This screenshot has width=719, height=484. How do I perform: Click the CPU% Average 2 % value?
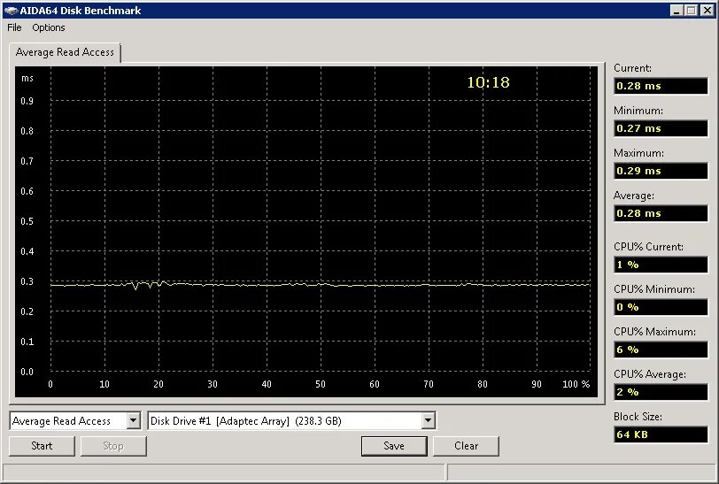tap(661, 392)
